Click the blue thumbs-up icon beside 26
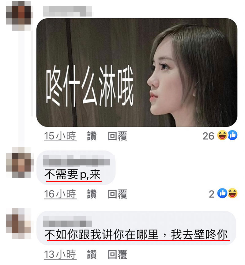245x265 pixels. coord(233,135)
